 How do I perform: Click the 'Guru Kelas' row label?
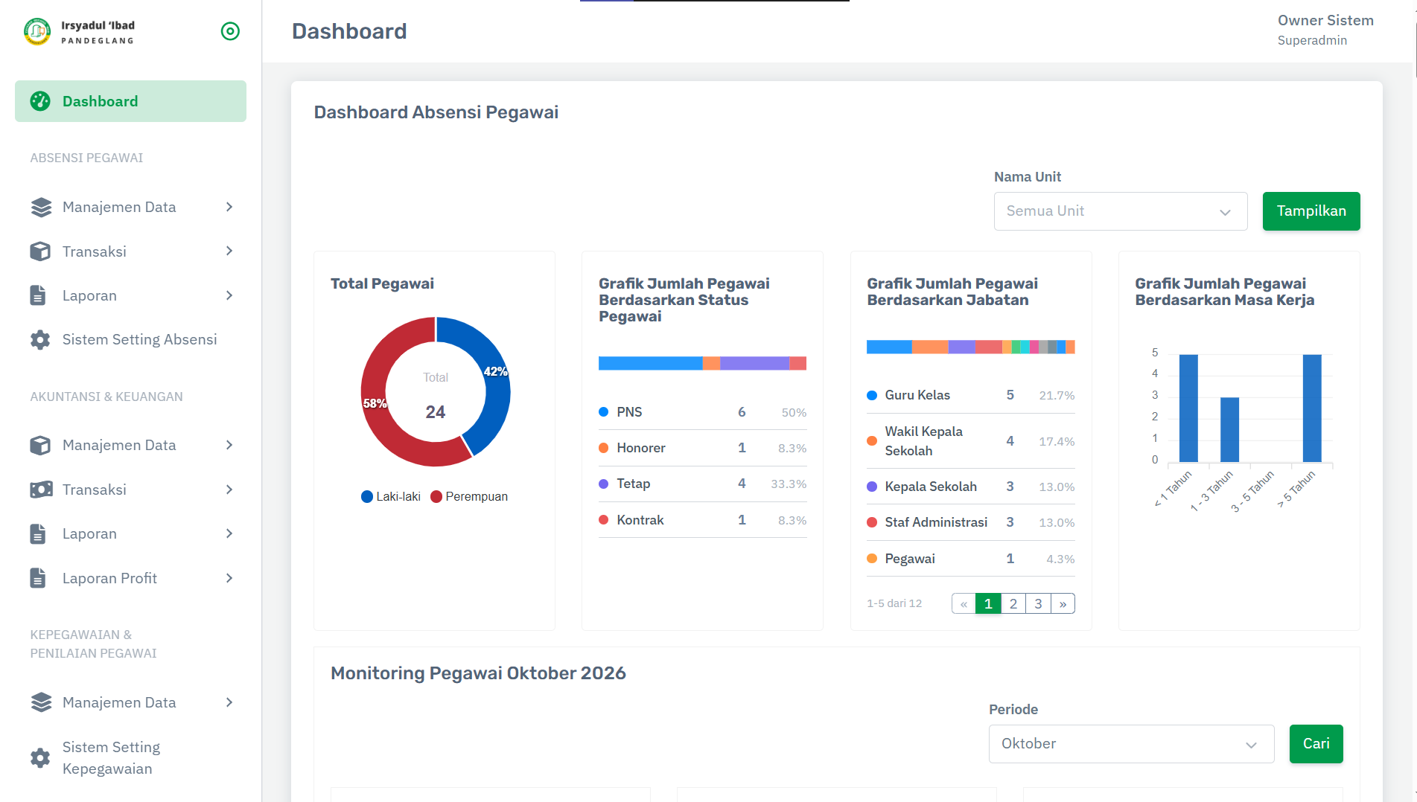click(x=917, y=395)
